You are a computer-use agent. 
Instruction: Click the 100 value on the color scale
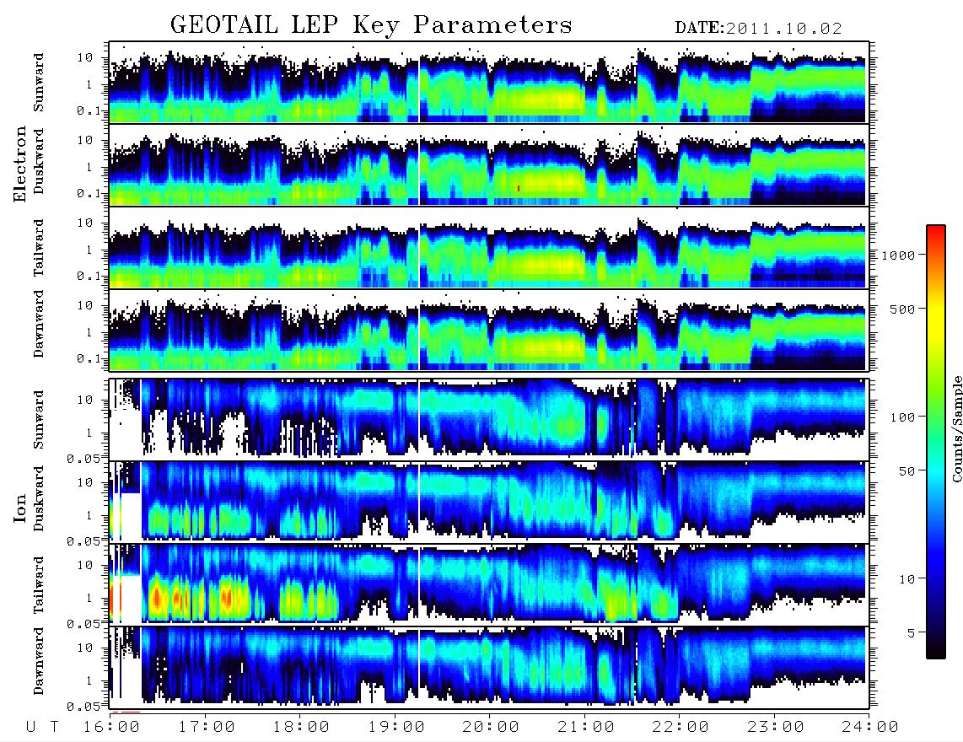click(902, 417)
